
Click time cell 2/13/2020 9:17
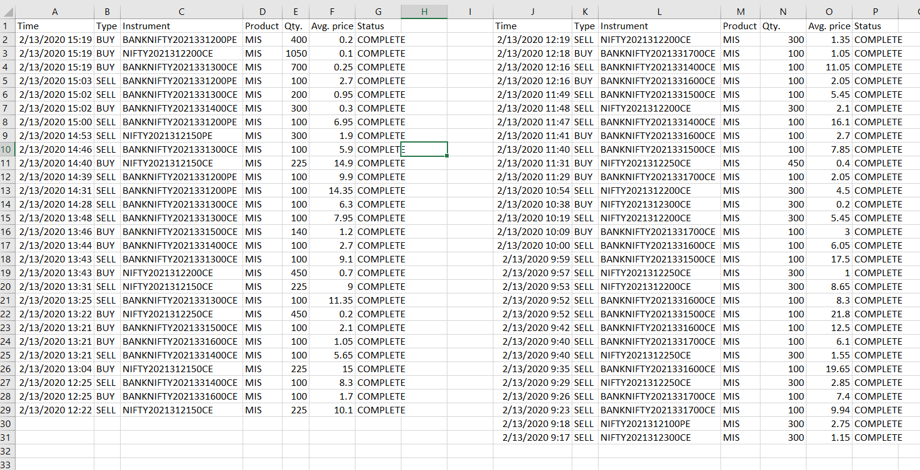click(x=533, y=437)
